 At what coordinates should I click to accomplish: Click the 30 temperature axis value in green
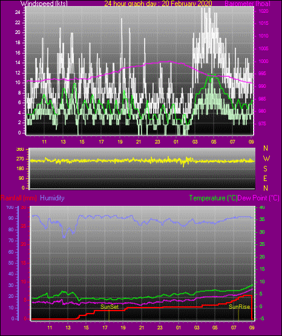(x=262, y=232)
